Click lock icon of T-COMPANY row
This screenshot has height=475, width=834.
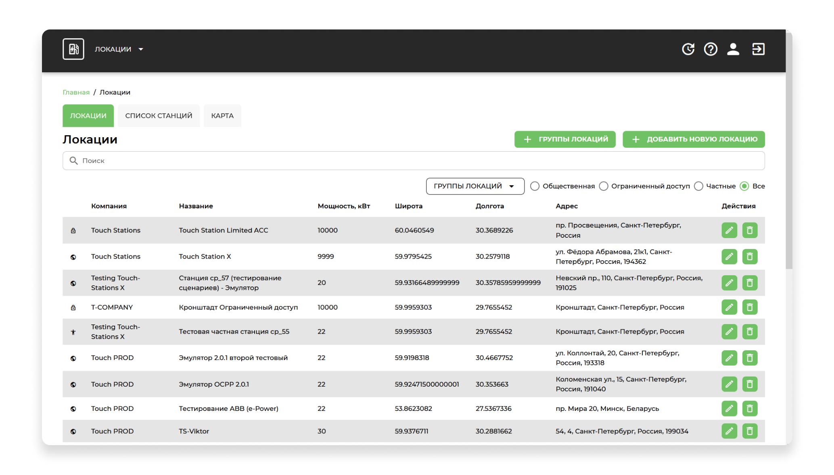point(73,308)
